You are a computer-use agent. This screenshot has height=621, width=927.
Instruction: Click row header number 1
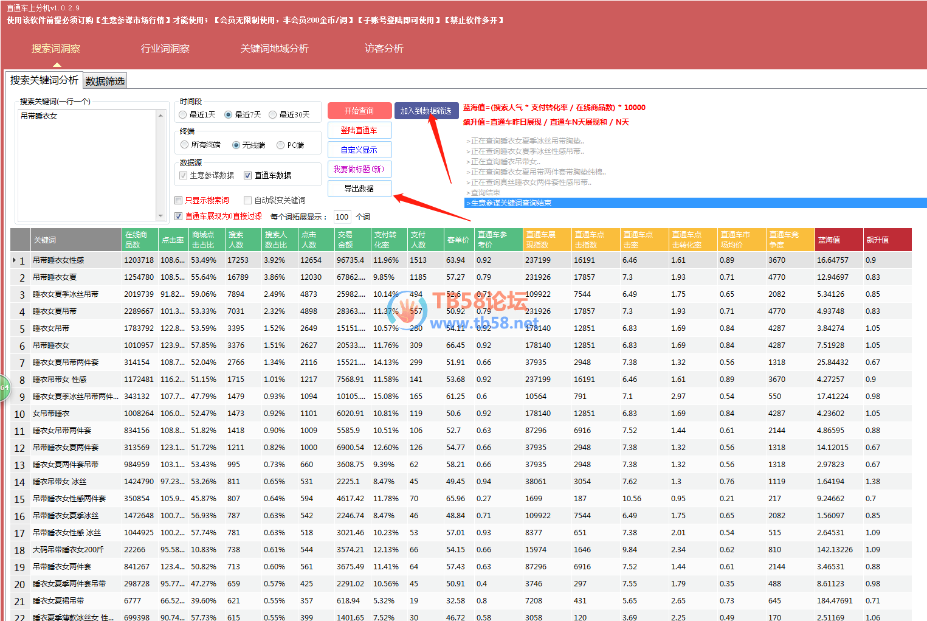coord(21,260)
